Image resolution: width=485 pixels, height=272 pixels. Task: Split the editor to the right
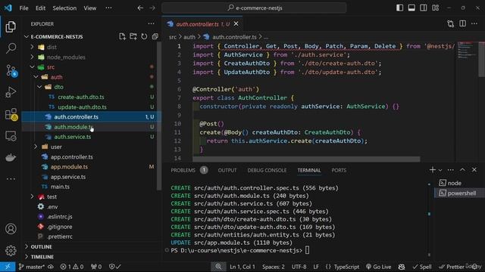click(463, 23)
